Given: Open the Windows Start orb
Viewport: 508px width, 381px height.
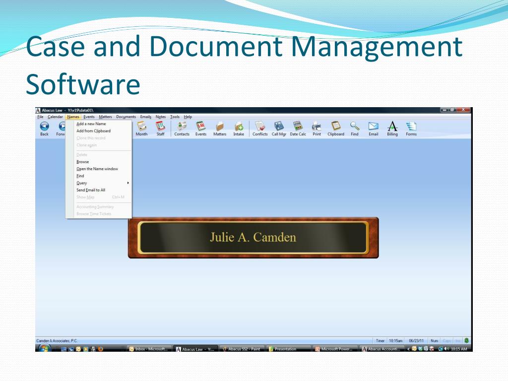Looking at the screenshot, I should point(44,349).
